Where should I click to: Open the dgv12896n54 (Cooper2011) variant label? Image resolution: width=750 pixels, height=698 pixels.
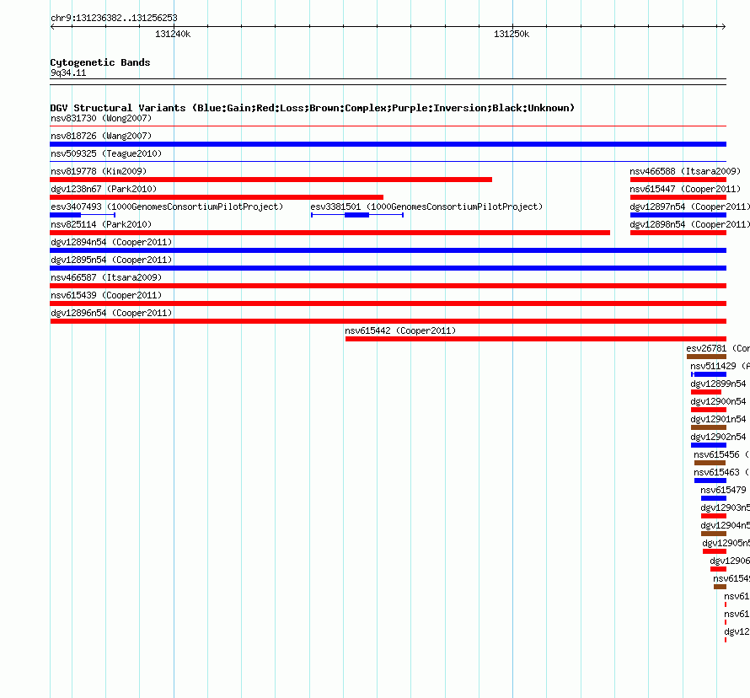click(x=111, y=313)
